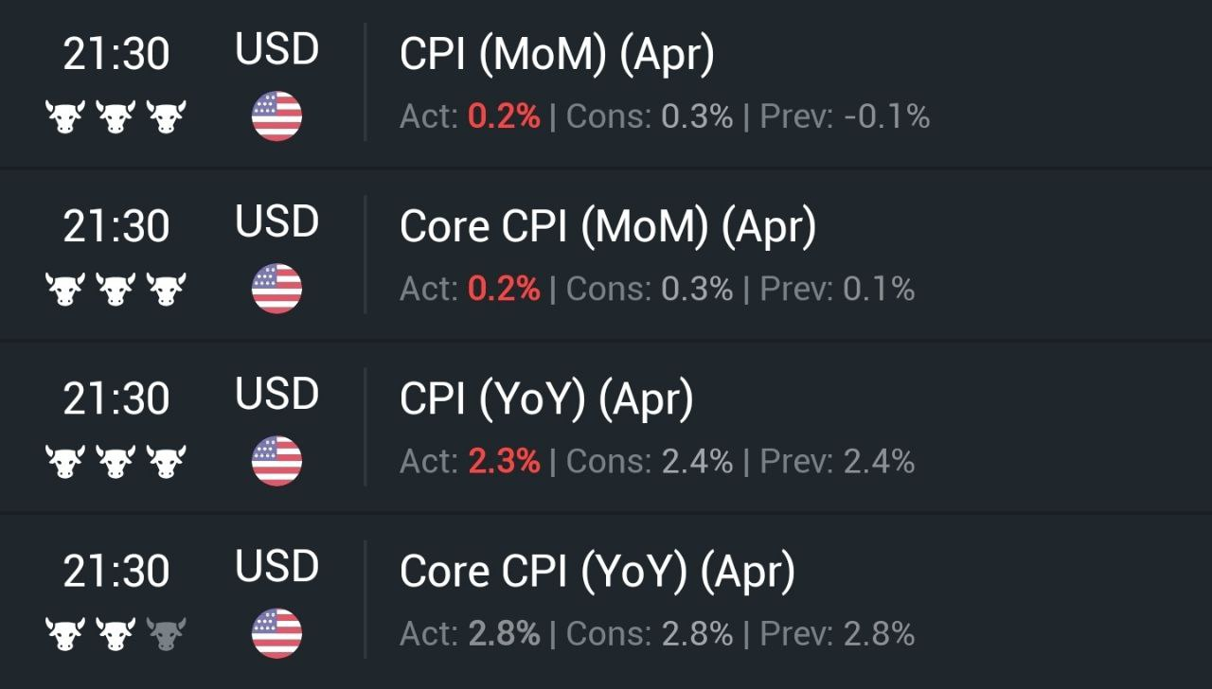This screenshot has width=1212, height=689.
Task: Click the middle bull icon in CPI (YoY) row
Action: coord(116,462)
